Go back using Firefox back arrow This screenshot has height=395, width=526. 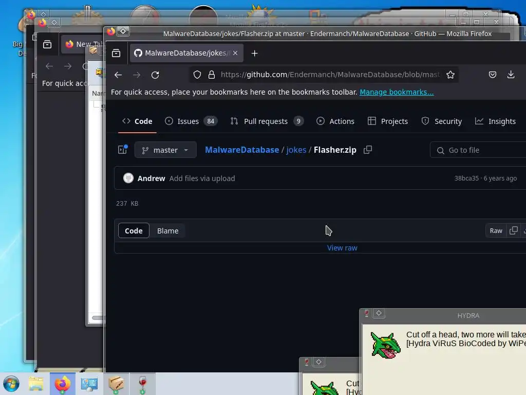pos(118,75)
